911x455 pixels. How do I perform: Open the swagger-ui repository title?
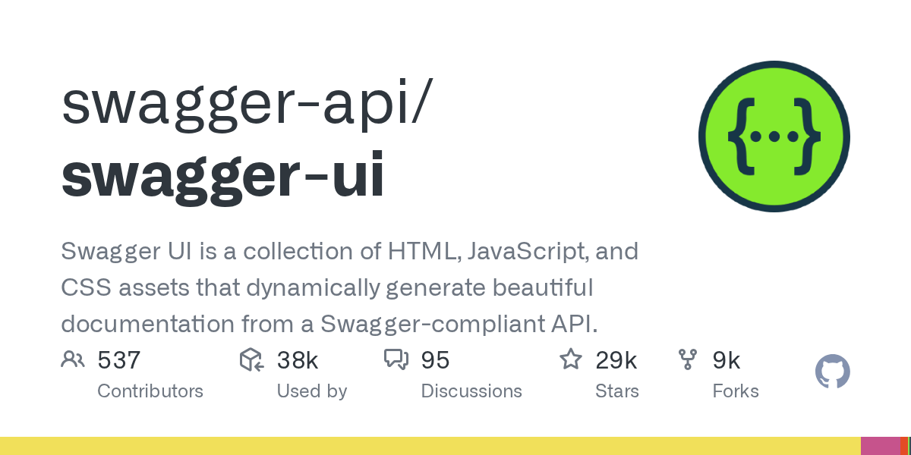pyautogui.click(x=223, y=175)
